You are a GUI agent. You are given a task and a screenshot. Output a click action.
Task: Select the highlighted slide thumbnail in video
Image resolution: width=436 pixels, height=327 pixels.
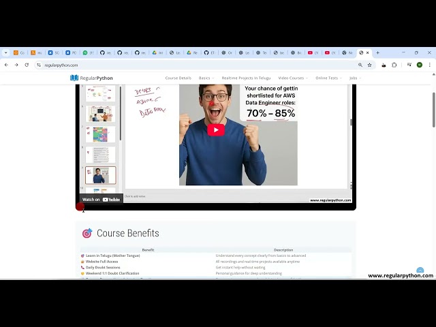pos(101,175)
